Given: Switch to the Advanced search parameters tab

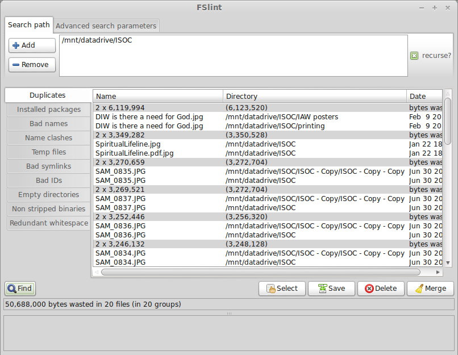Looking at the screenshot, I should coord(106,26).
